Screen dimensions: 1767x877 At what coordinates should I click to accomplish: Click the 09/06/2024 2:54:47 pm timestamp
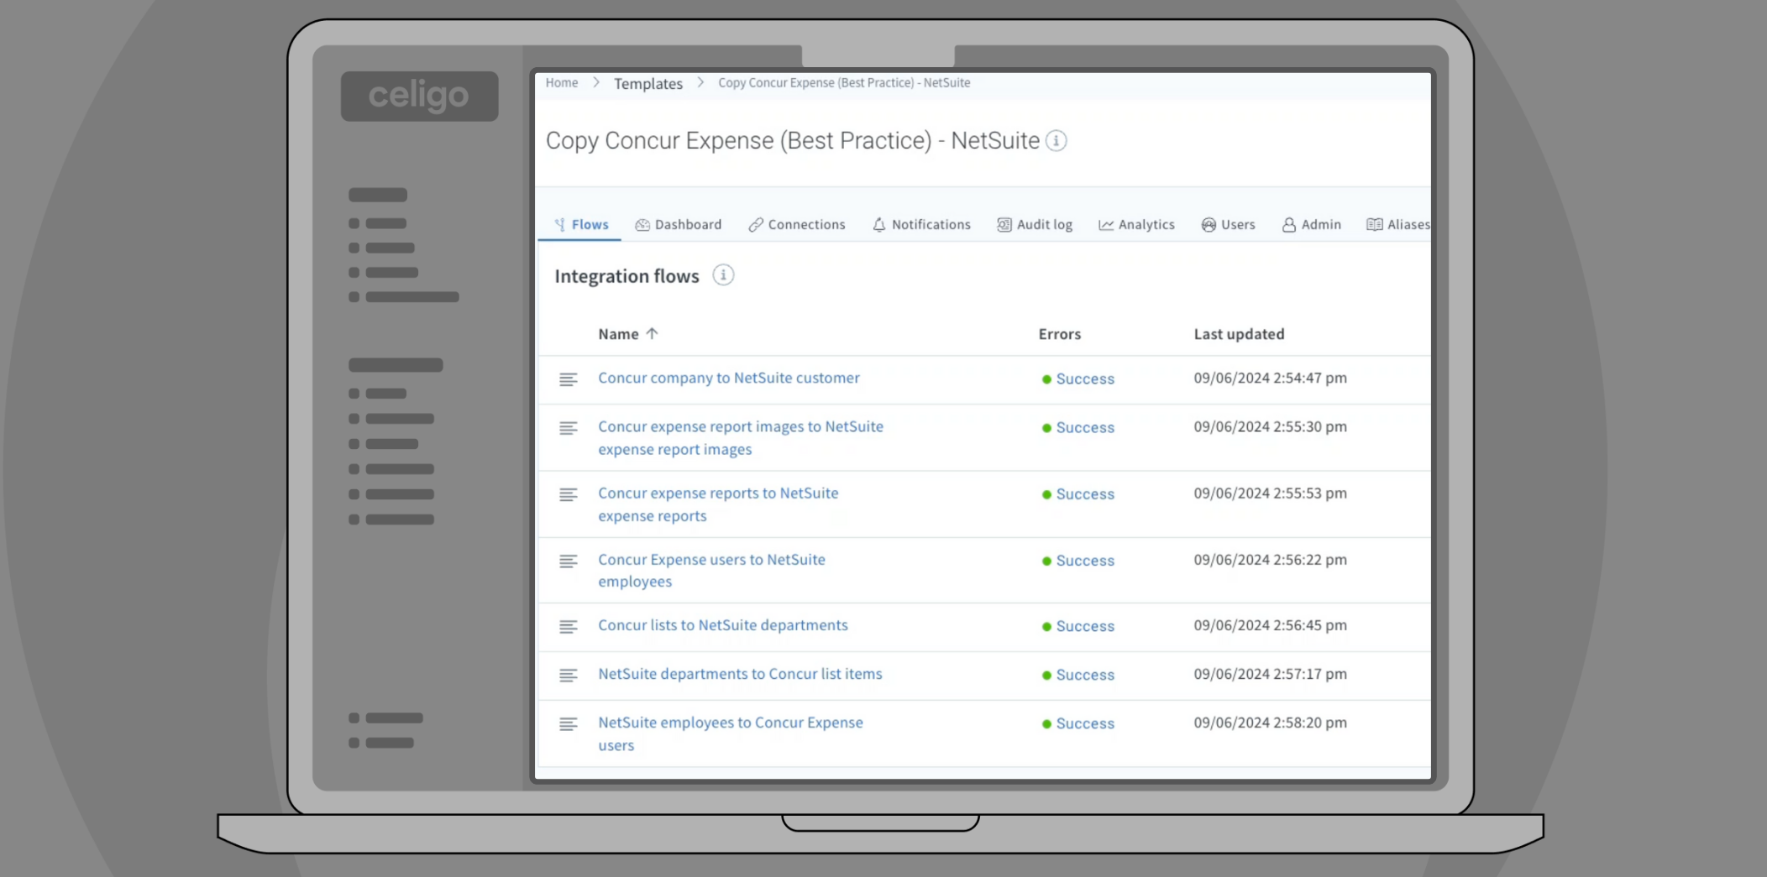[1270, 378]
